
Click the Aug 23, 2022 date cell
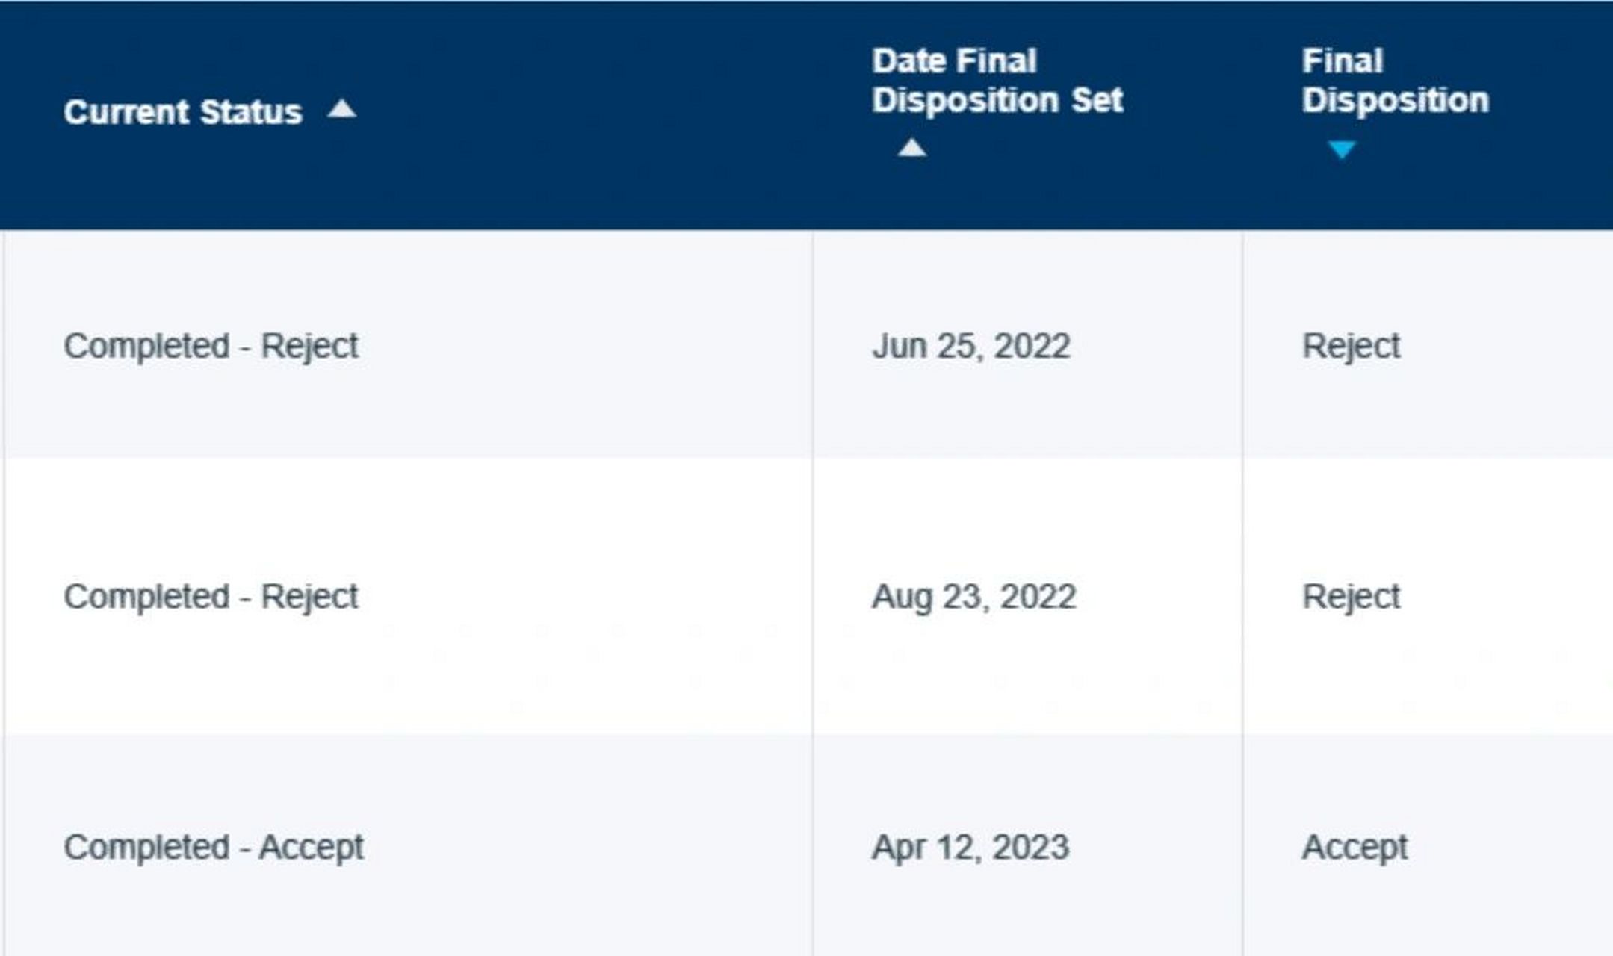(x=973, y=597)
